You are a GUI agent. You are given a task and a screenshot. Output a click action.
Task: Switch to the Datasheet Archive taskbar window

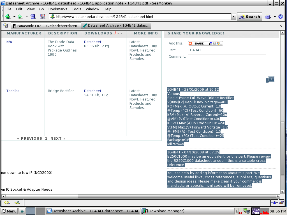(x=93, y=211)
